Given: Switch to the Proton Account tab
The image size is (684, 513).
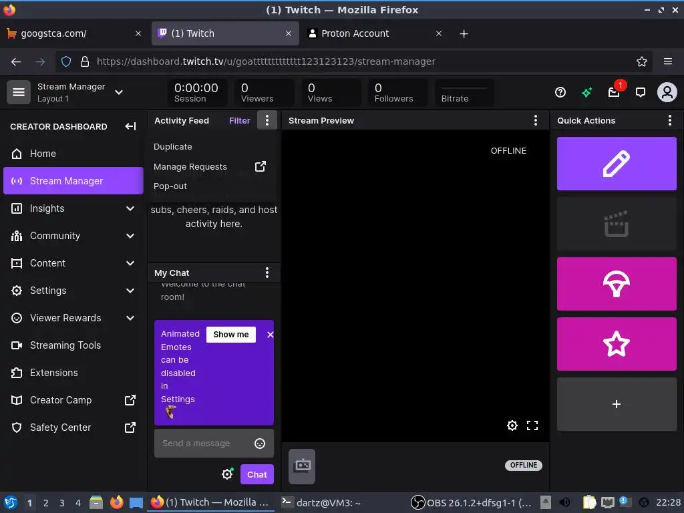Looking at the screenshot, I should 375,33.
